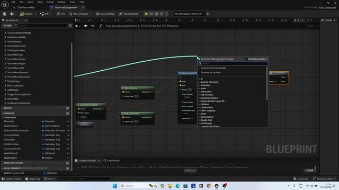Click the CLEAR button in compiler results

[310, 170]
